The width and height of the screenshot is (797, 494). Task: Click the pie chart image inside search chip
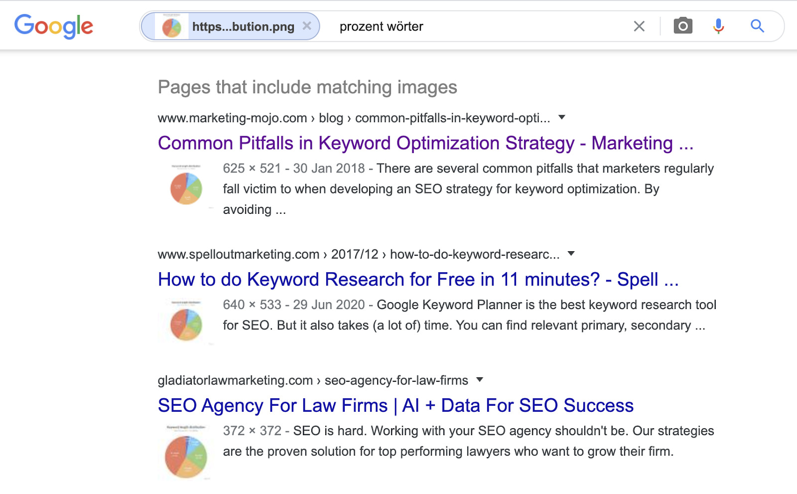pos(171,25)
